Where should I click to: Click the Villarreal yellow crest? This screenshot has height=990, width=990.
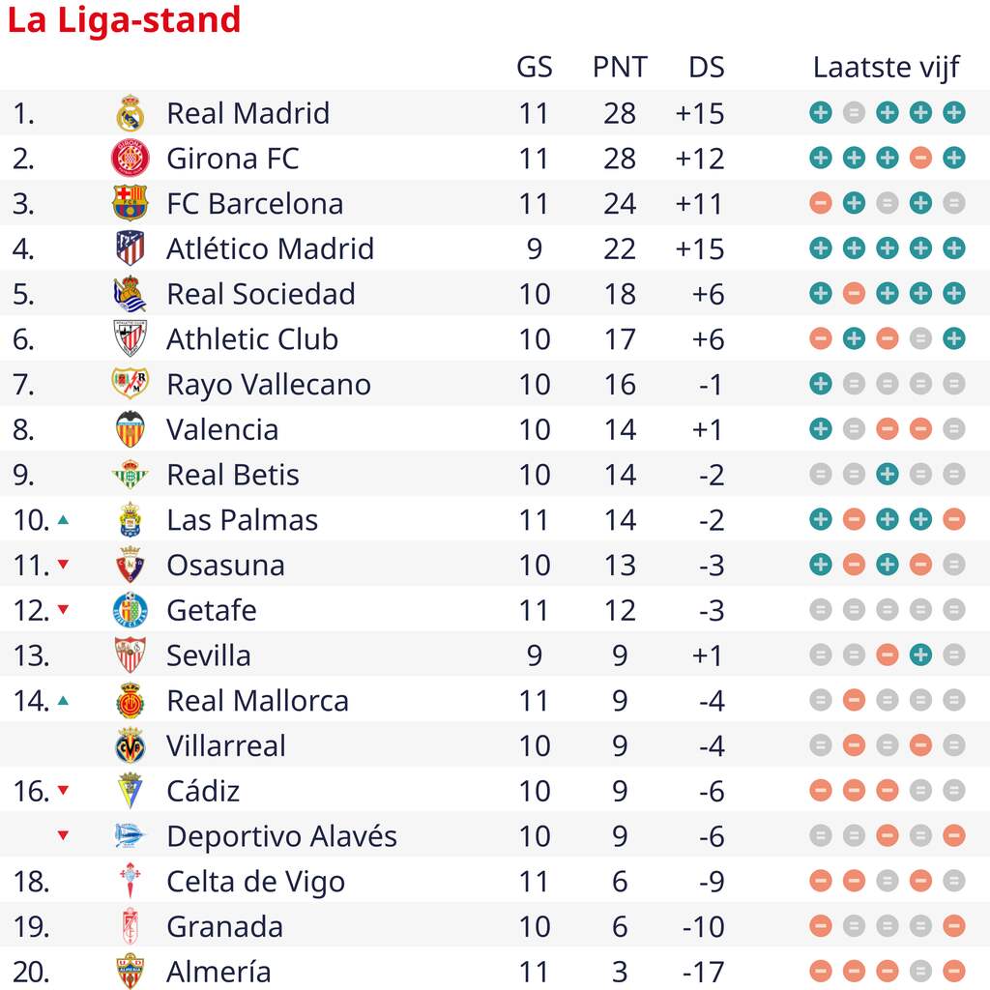[131, 745]
